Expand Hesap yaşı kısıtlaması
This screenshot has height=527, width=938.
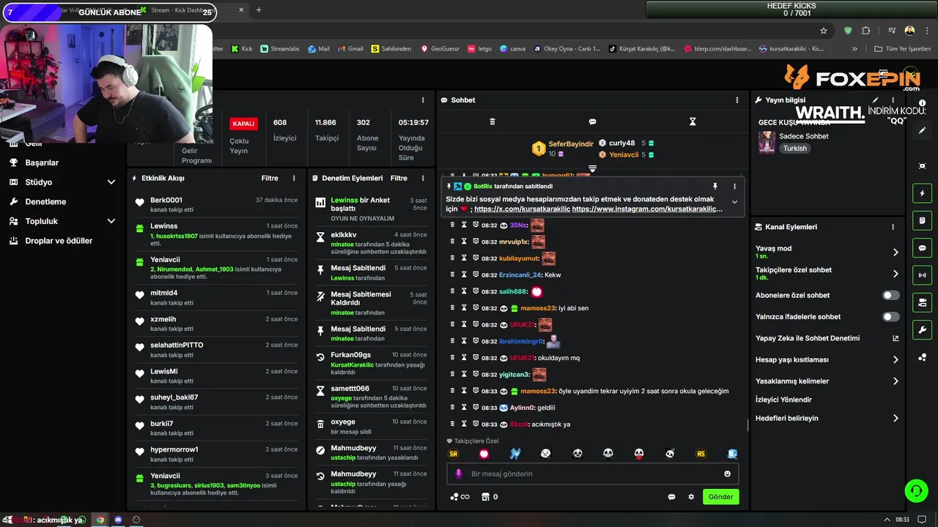[x=895, y=360]
